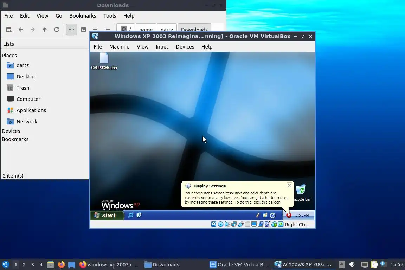
Task: Click the blue help question mark in XP taskbar
Action: point(272,215)
